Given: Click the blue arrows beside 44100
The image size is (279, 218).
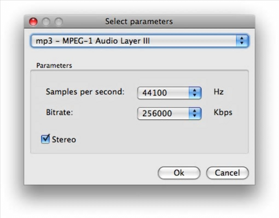Looking at the screenshot, I should pyautogui.click(x=195, y=93).
